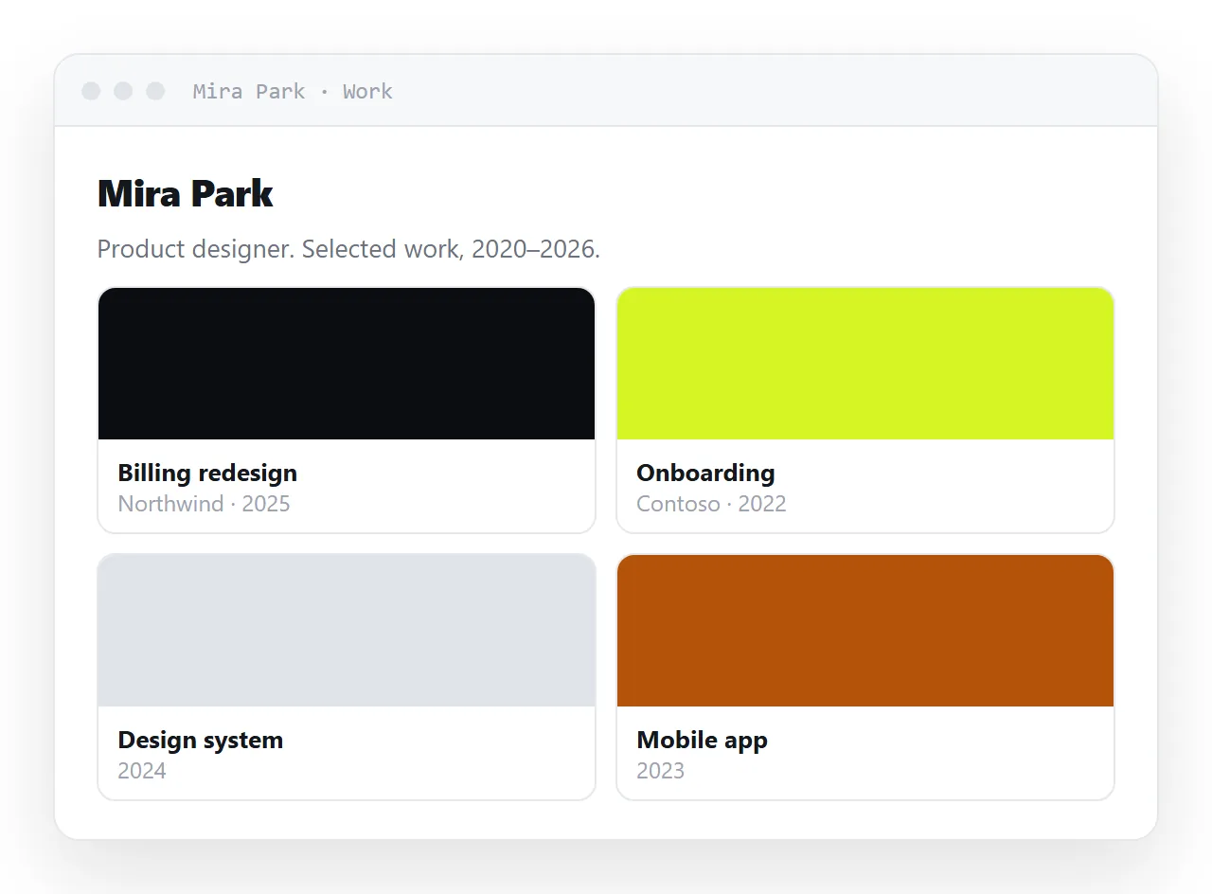Click the Product designer subtitle text
This screenshot has width=1212, height=894.
point(348,249)
